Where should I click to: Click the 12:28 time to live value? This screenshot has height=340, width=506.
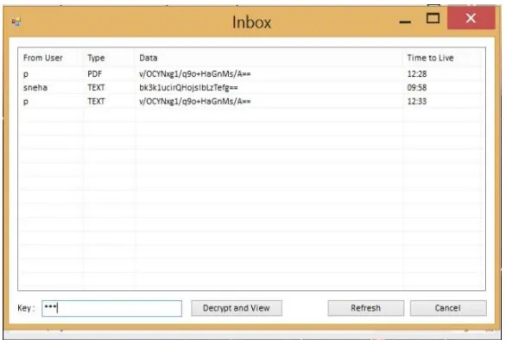click(x=417, y=74)
